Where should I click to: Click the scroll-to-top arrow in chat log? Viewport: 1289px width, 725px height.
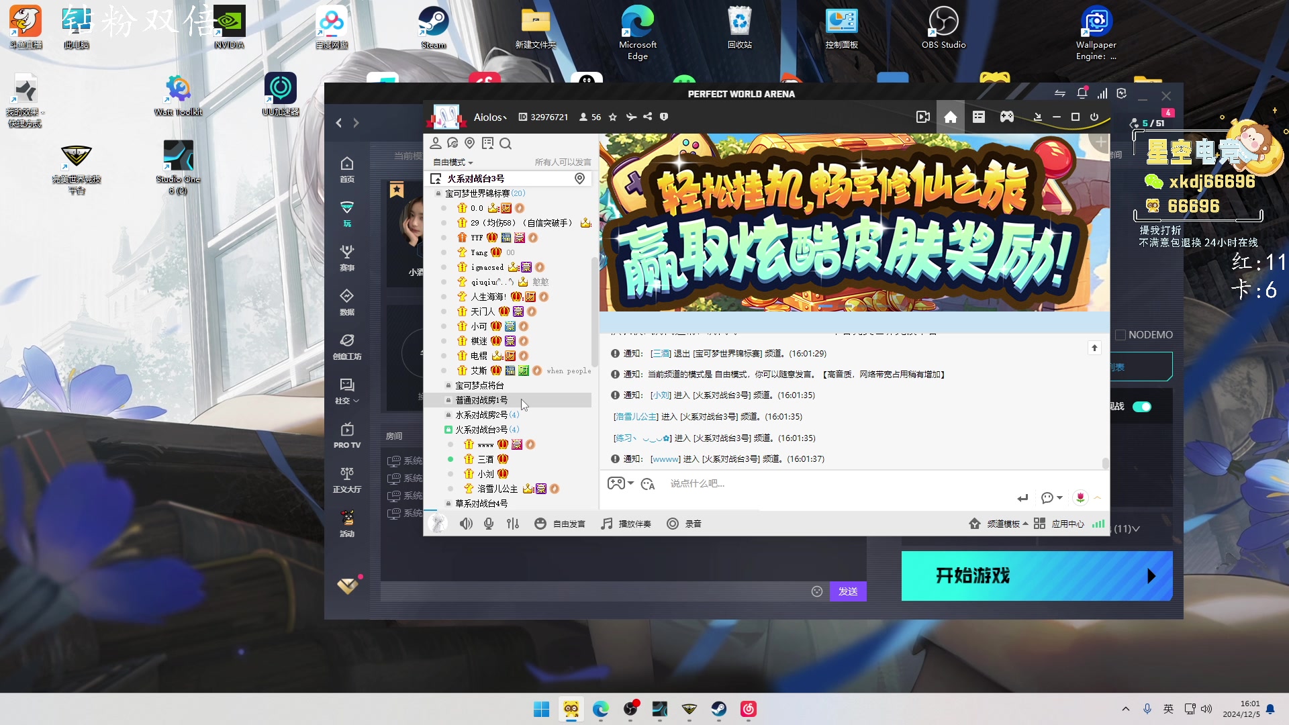1094,348
